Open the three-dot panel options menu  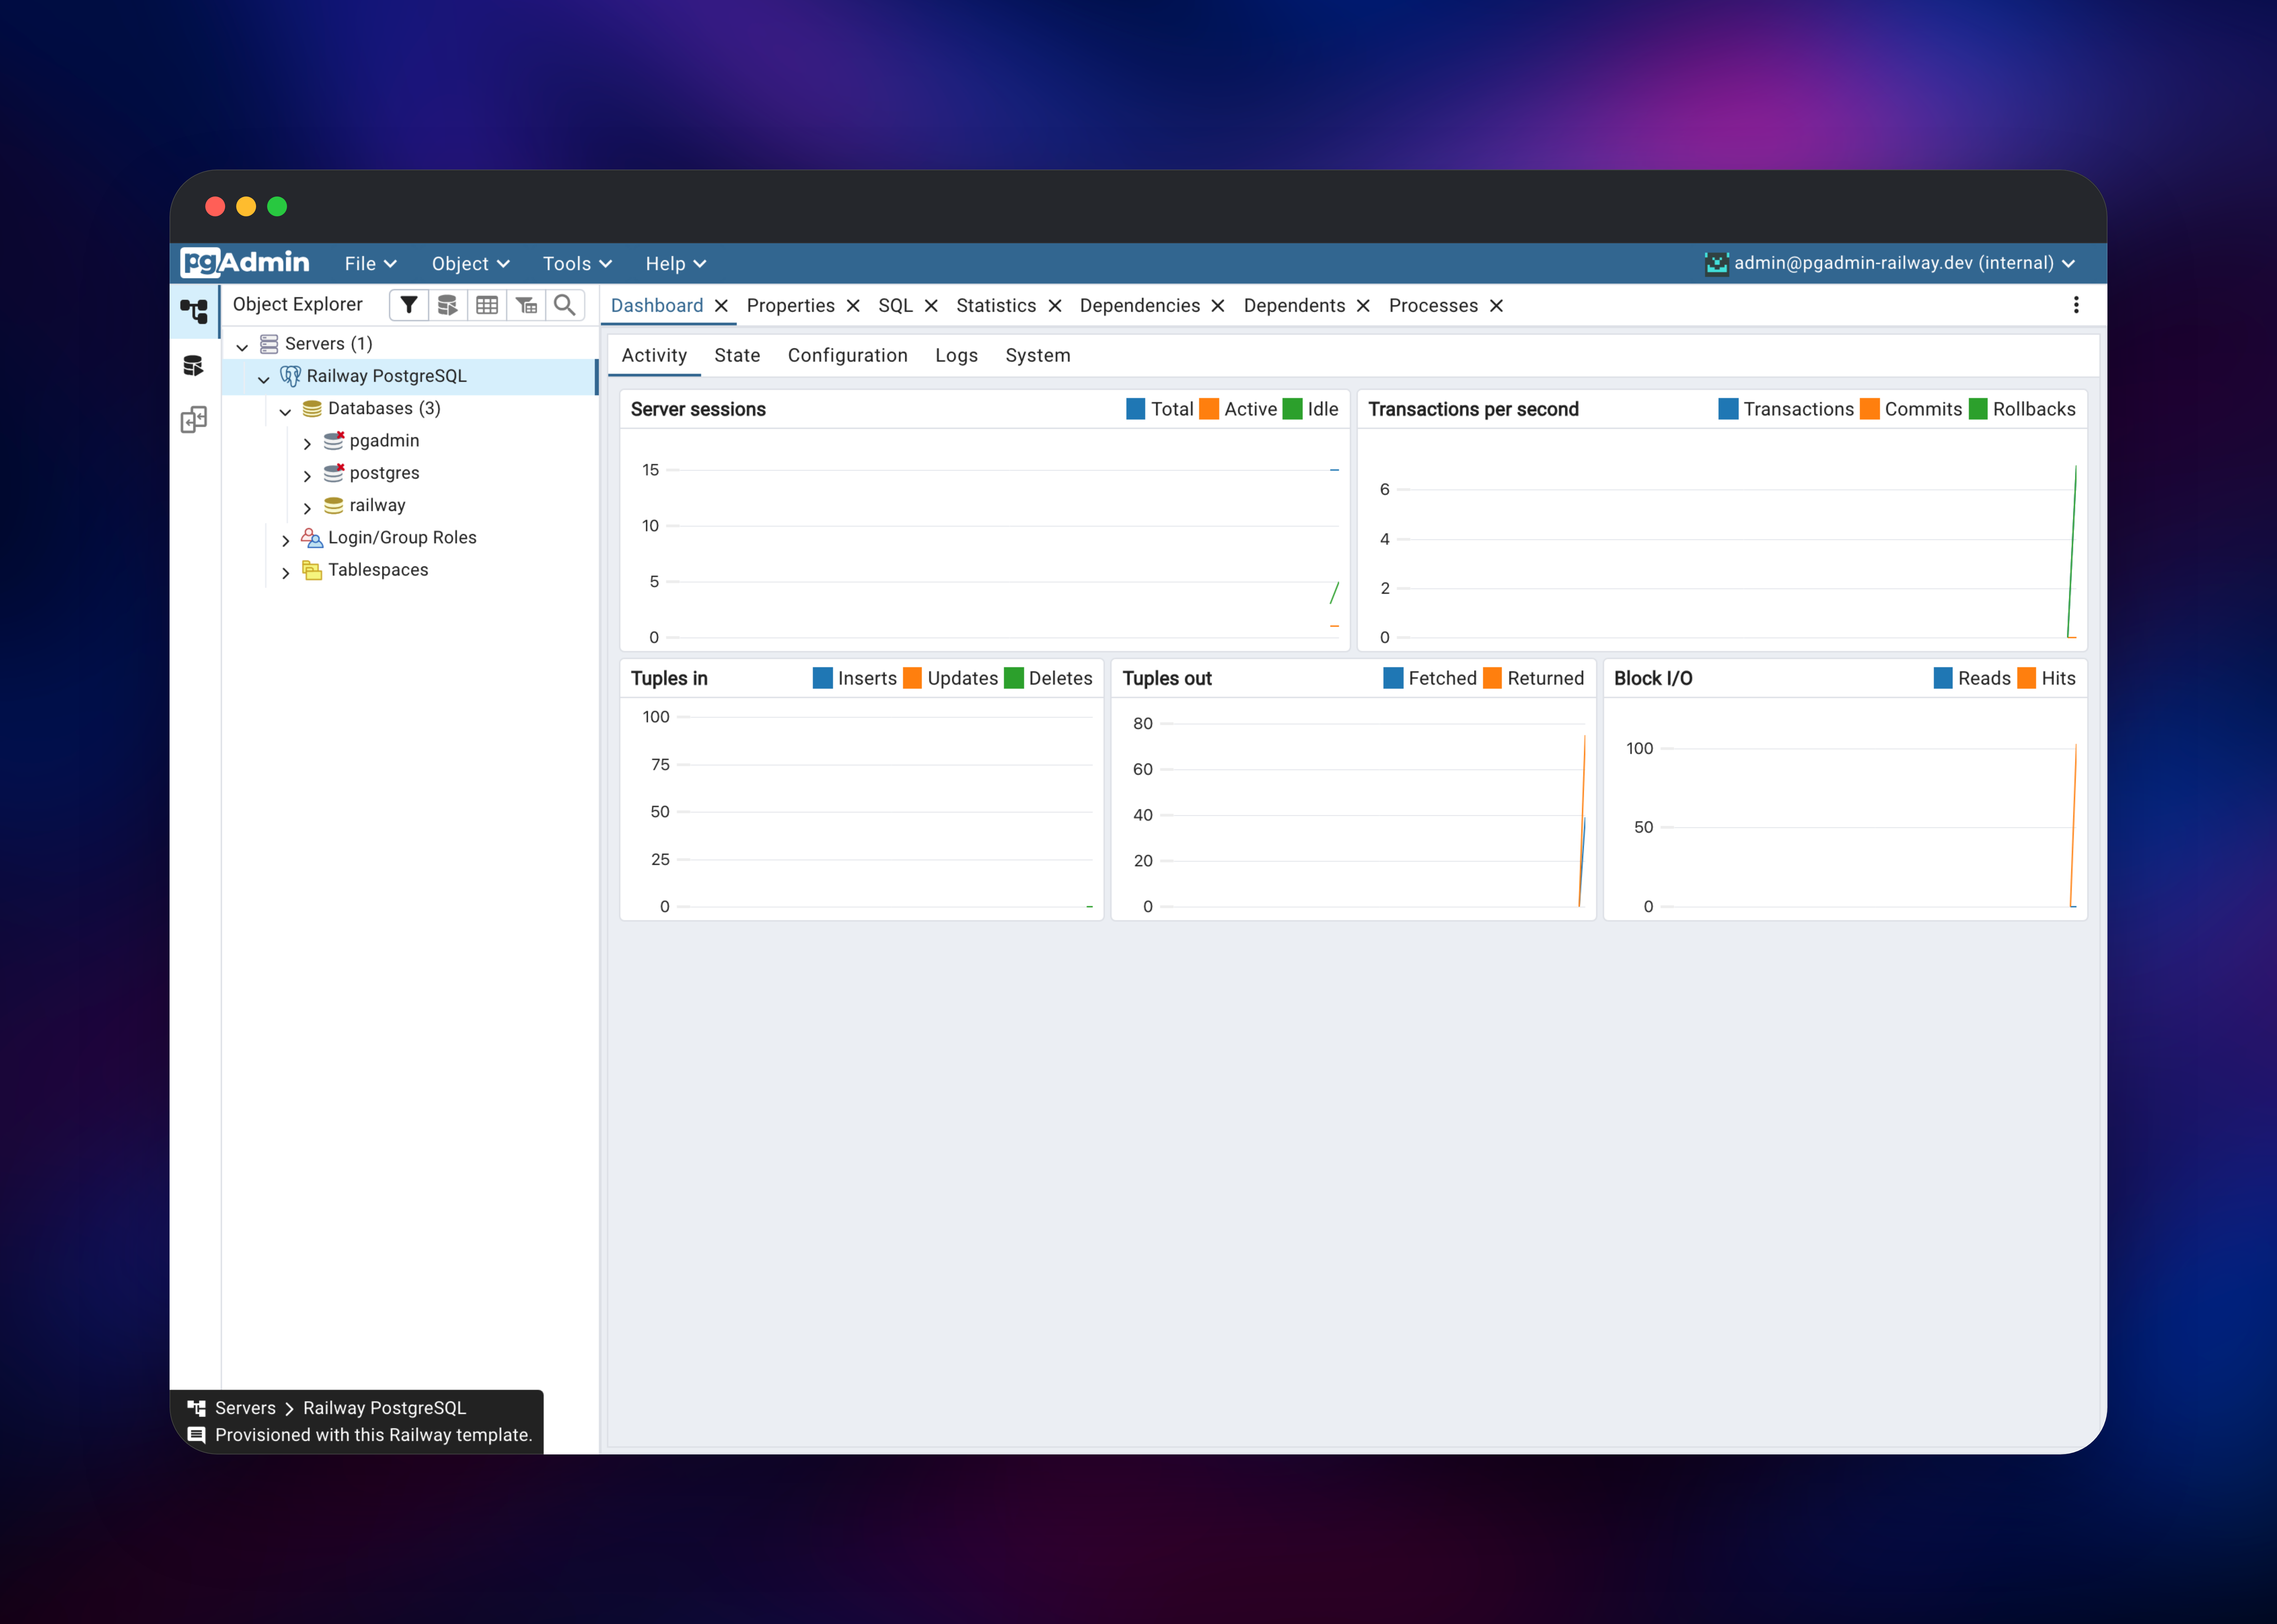2076,305
